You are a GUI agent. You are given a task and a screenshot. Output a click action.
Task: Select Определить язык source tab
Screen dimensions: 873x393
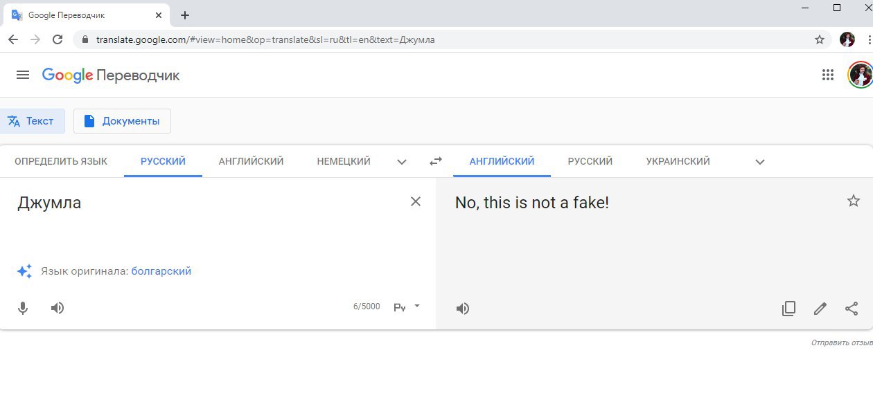61,161
